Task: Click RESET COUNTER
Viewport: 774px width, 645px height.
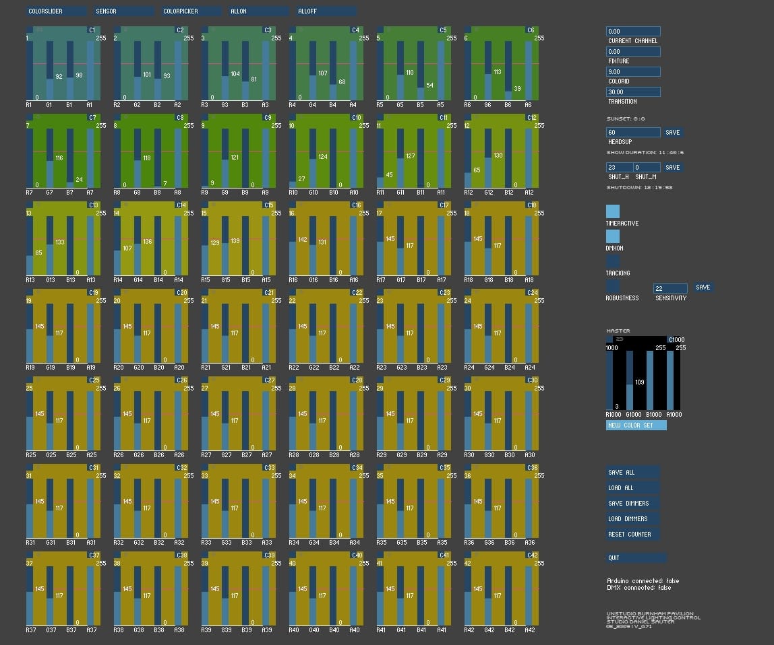Action: (x=633, y=534)
